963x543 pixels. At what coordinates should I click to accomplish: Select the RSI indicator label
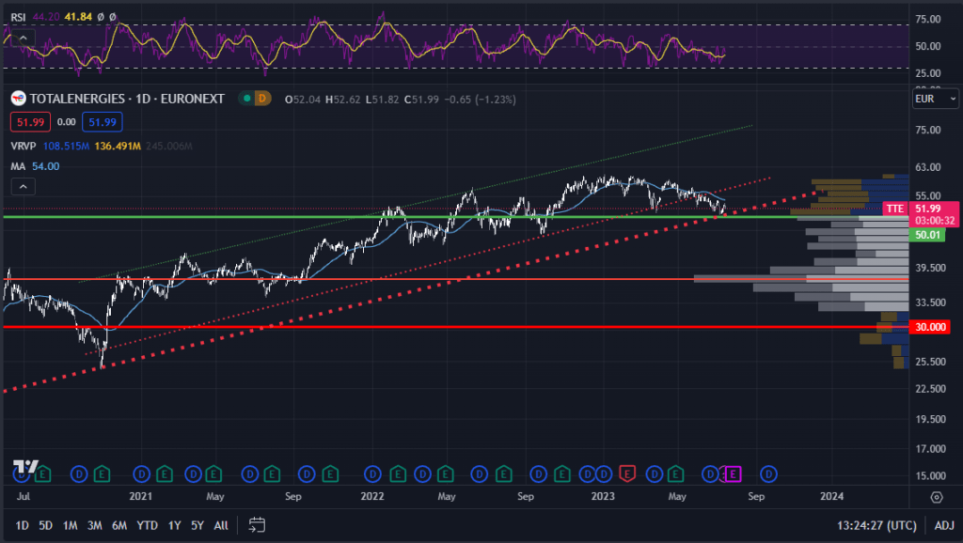(18, 17)
